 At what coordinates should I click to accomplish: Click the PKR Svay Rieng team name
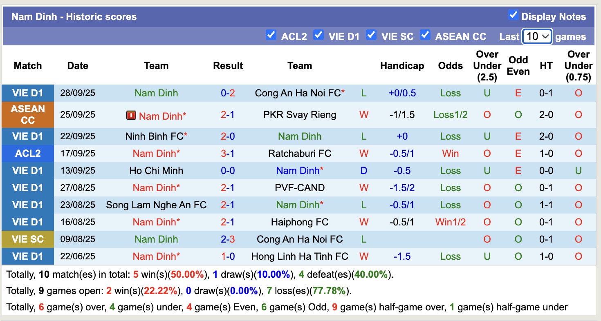pyautogui.click(x=299, y=115)
